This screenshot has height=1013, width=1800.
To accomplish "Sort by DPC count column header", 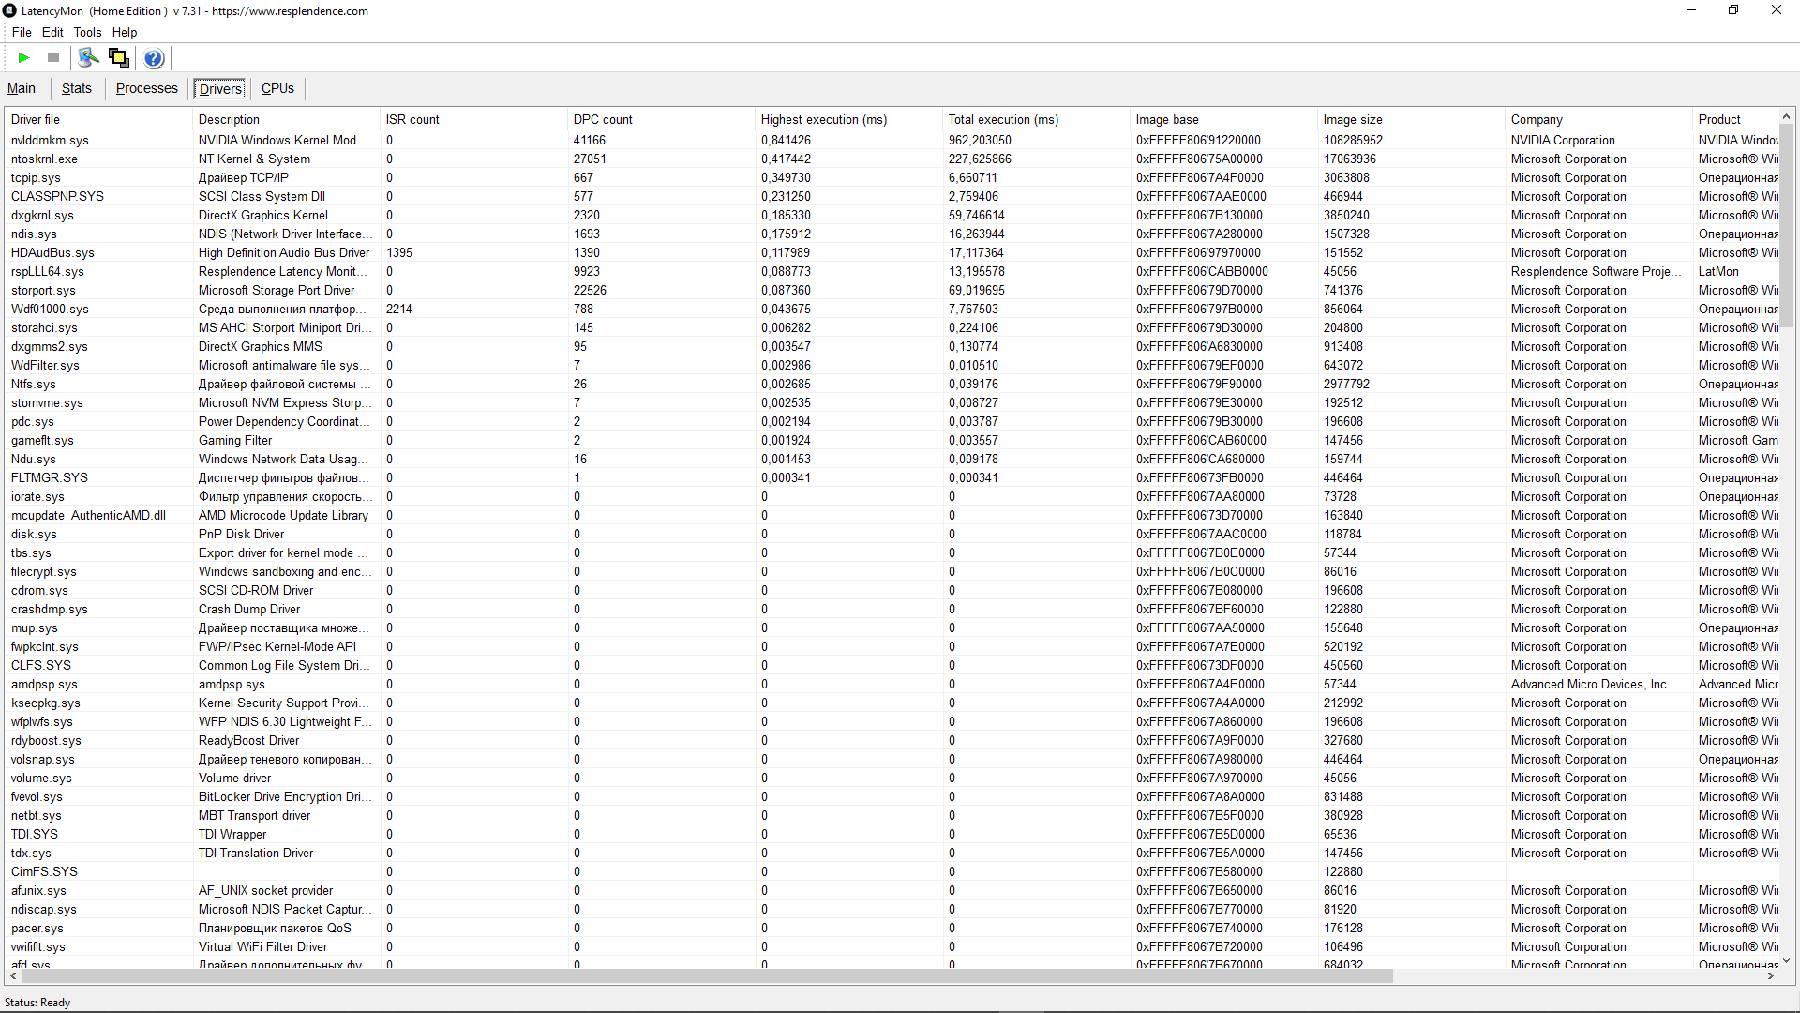I will pyautogui.click(x=661, y=119).
